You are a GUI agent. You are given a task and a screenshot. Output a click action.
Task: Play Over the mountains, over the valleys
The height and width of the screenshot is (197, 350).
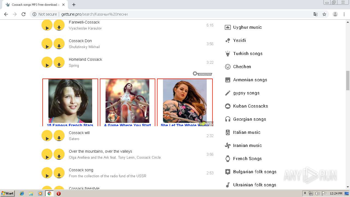[47, 154]
